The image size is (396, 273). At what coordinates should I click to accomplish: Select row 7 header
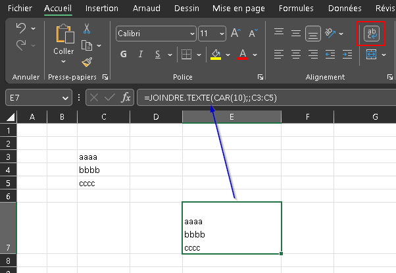(x=8, y=228)
